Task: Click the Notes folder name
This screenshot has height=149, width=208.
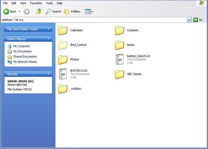Action: [131, 45]
